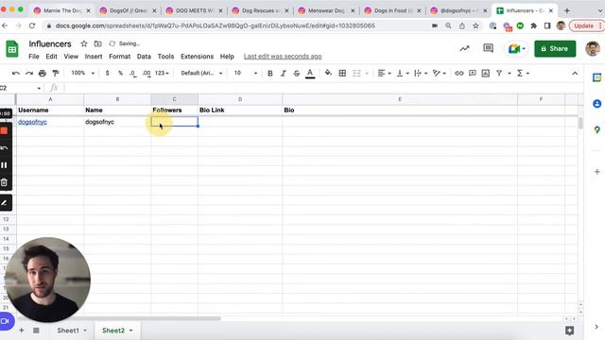Open horizontal align dropdown
The height and width of the screenshot is (340, 605).
click(384, 74)
